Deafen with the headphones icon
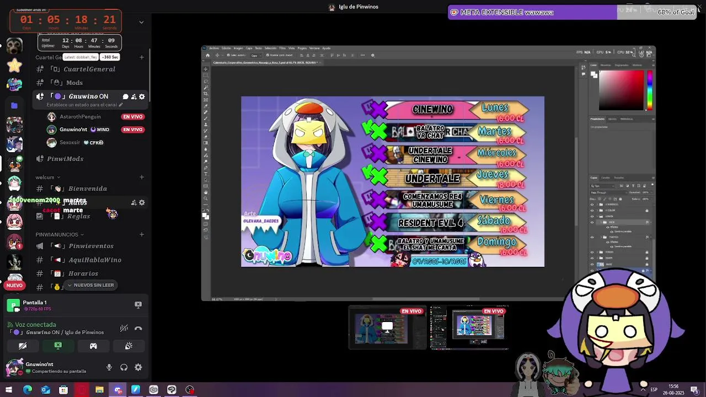The height and width of the screenshot is (397, 706). [124, 367]
